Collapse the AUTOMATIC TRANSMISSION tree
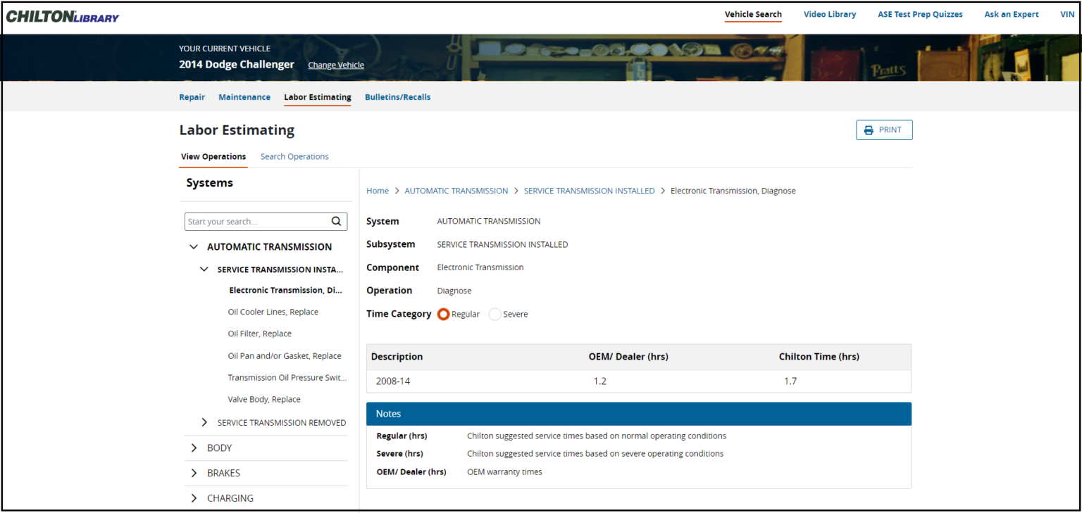Image resolution: width=1082 pixels, height=513 pixels. click(194, 246)
